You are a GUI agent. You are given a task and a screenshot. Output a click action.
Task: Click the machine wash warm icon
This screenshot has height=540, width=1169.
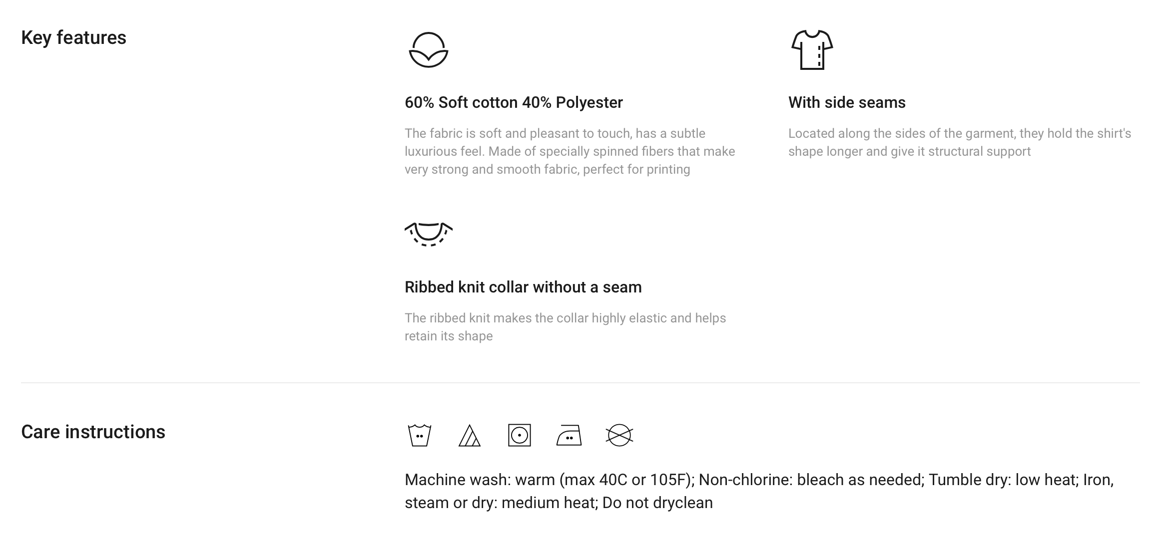coord(420,435)
